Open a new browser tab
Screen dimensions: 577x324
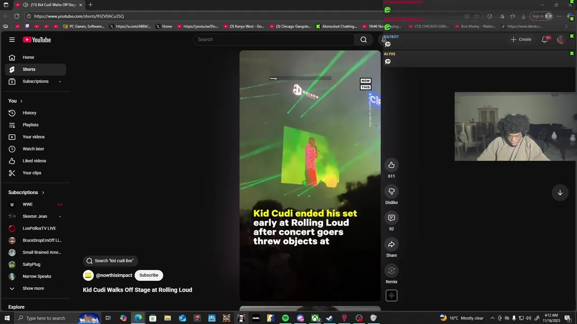coord(91,5)
